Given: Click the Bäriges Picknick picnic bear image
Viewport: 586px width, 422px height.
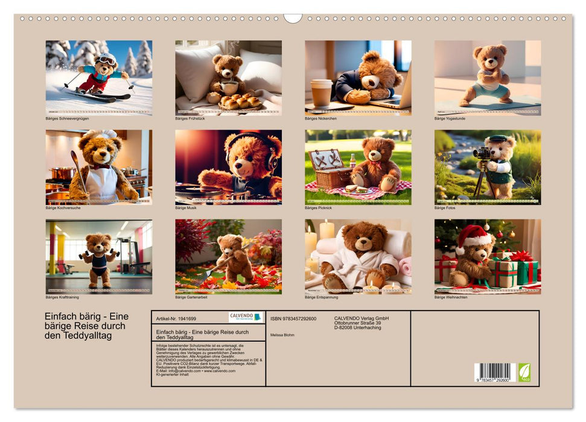Looking at the screenshot, I should (x=358, y=166).
